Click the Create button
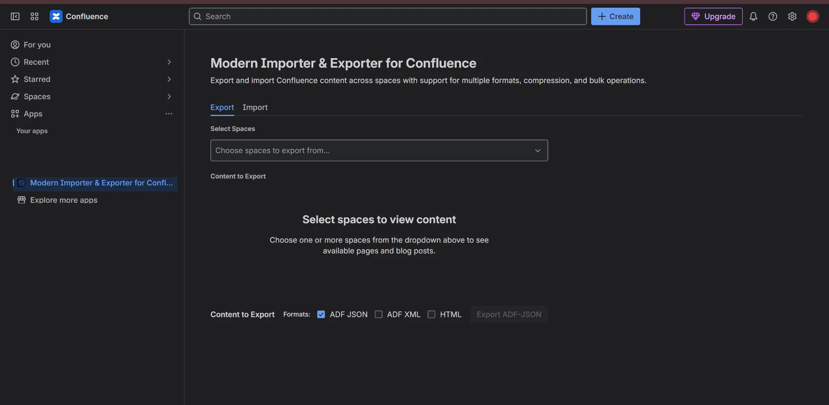This screenshot has height=405, width=829. pyautogui.click(x=615, y=16)
